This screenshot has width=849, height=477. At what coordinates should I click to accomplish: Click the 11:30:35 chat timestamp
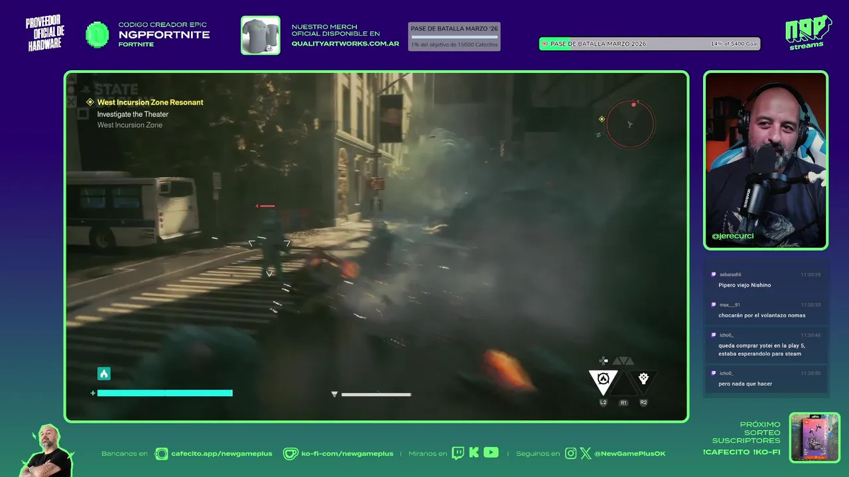pos(811,305)
